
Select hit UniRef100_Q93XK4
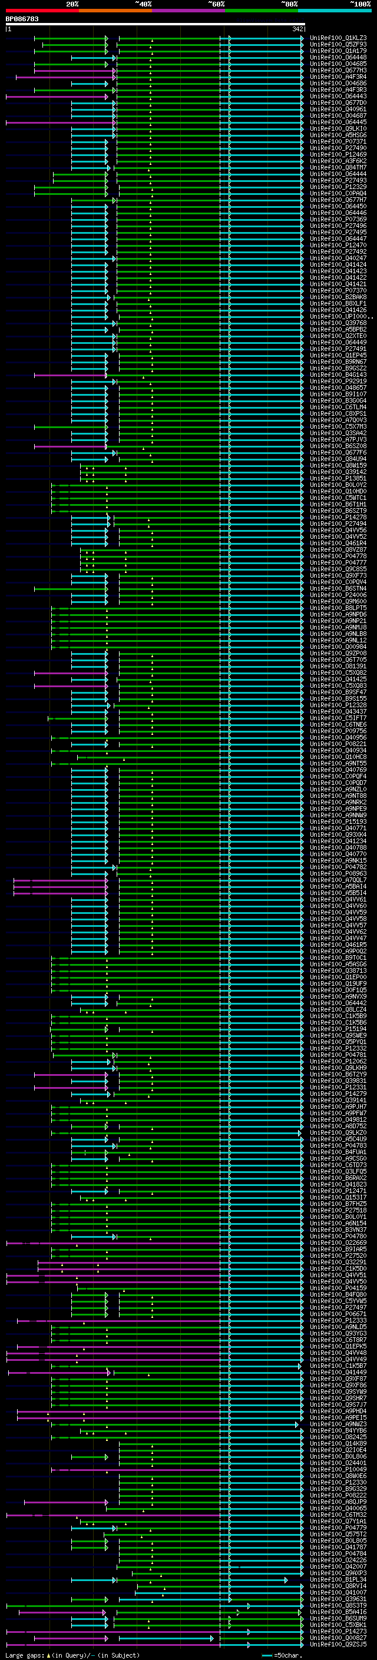[338, 835]
